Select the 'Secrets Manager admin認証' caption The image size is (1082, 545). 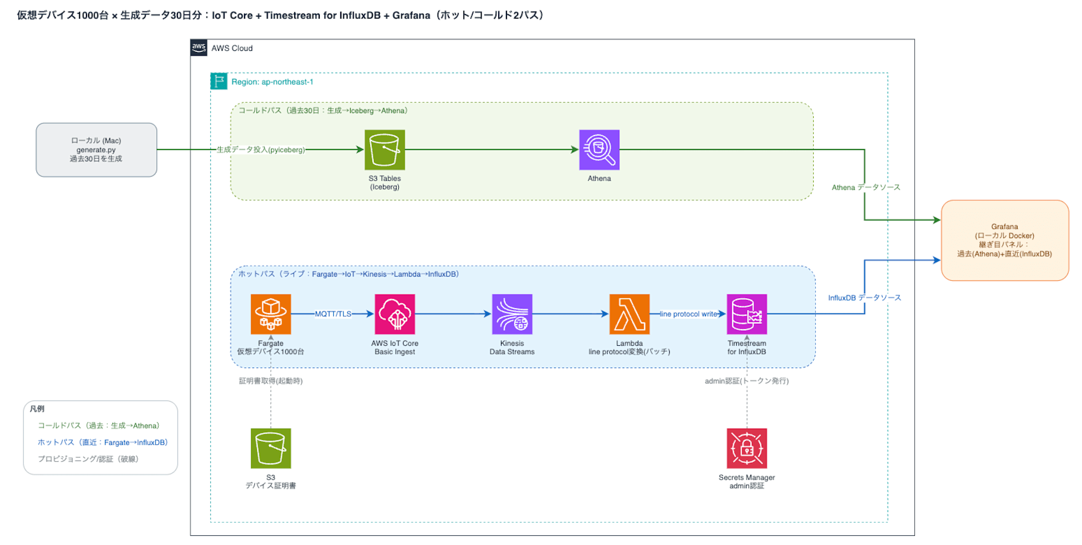pos(747,482)
